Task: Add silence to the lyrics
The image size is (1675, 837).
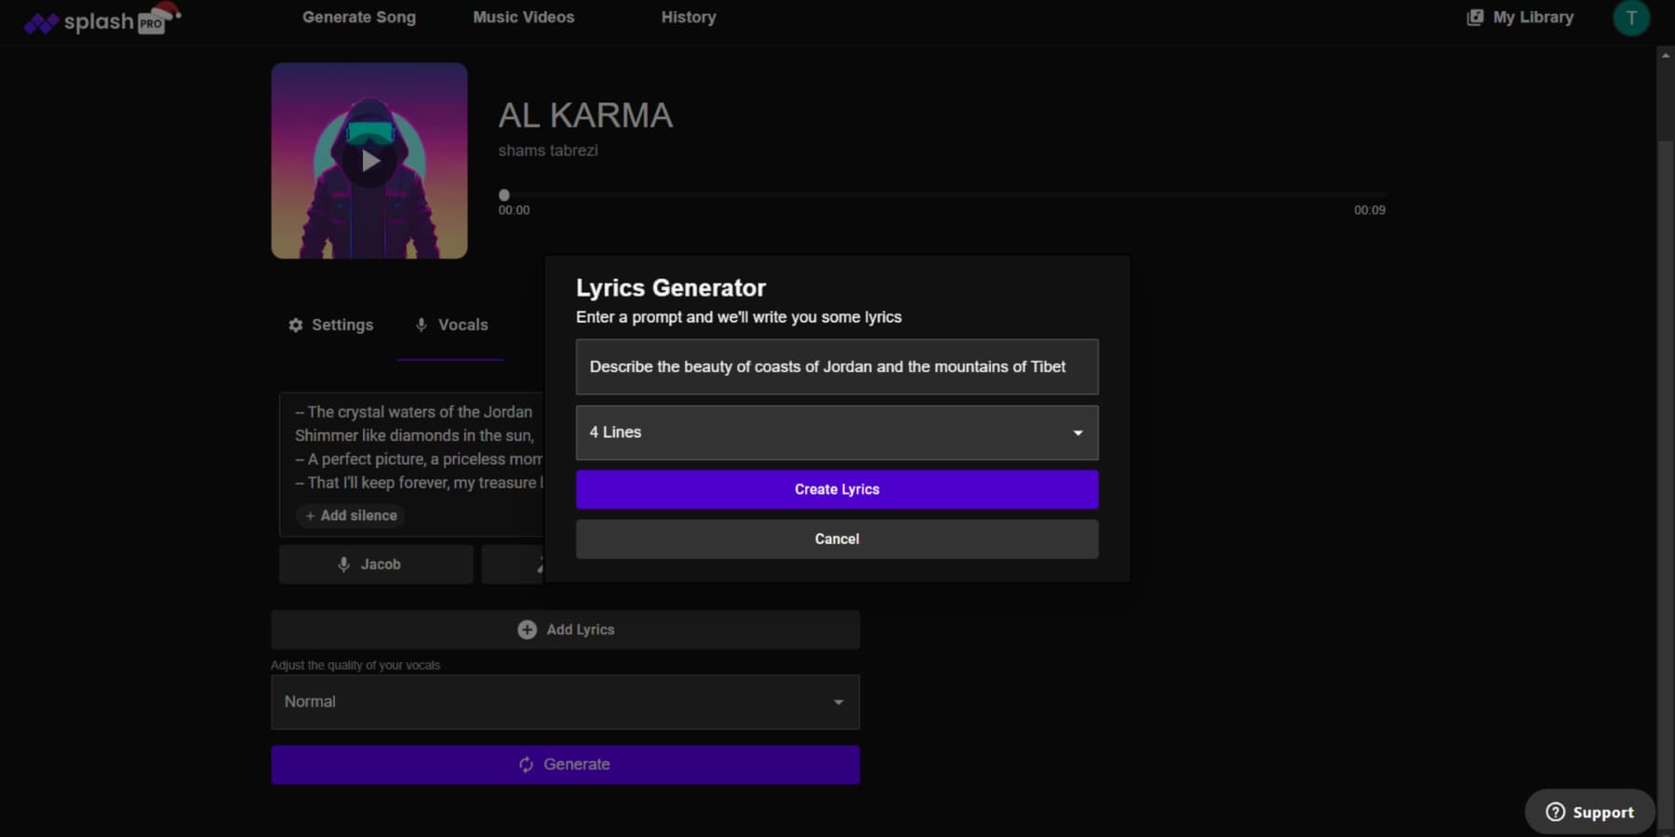Action: coord(351,515)
